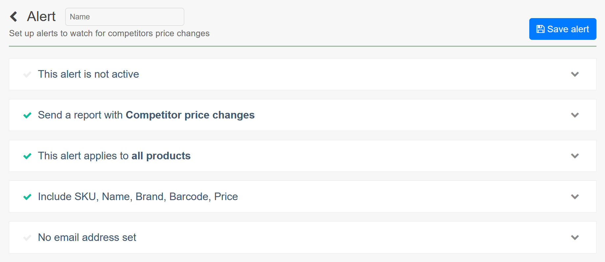Click the 'Alert' page heading
The height and width of the screenshot is (262, 605).
41,16
